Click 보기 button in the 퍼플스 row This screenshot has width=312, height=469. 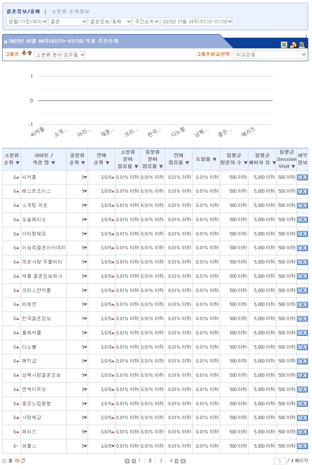tap(302, 446)
